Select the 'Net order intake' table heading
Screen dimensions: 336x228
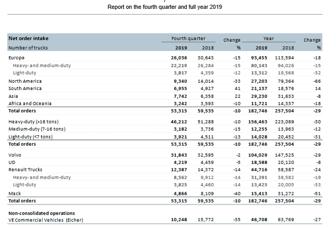(29, 39)
